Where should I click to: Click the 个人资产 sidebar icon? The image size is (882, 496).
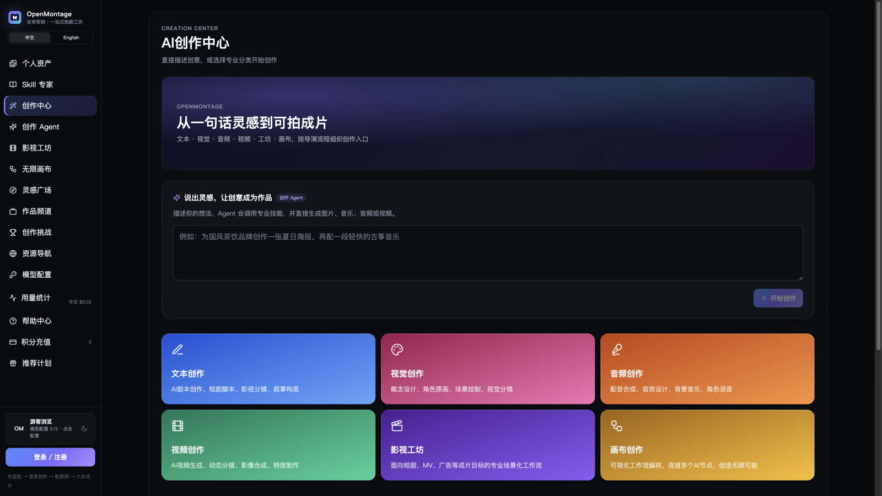(x=13, y=63)
